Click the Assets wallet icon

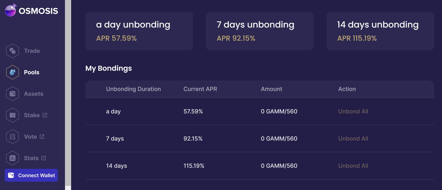coord(13,94)
